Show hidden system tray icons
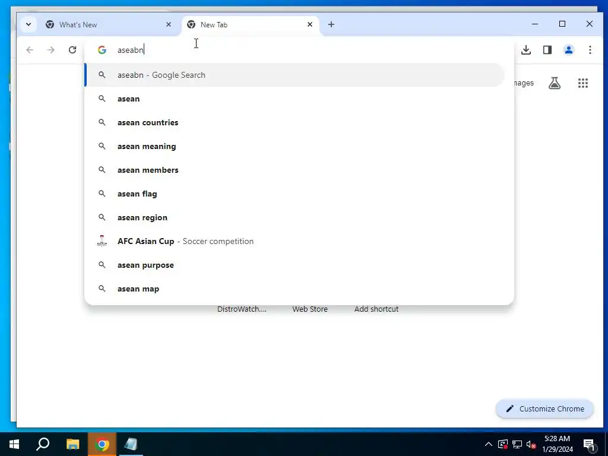Viewport: 608px width, 456px height. [489, 444]
